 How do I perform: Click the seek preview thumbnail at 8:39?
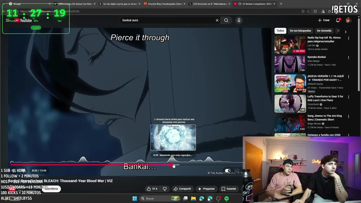pyautogui.click(x=173, y=138)
